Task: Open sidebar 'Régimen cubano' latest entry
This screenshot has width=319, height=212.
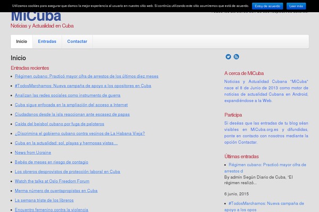Action: (265, 168)
